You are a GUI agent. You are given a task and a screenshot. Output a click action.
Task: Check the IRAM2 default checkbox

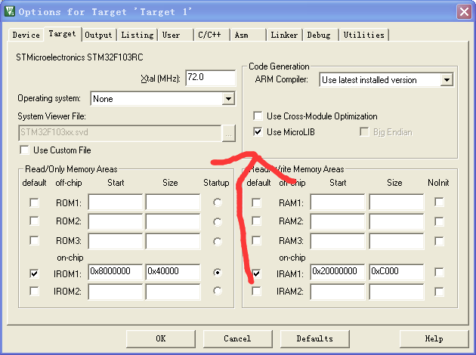click(x=257, y=292)
